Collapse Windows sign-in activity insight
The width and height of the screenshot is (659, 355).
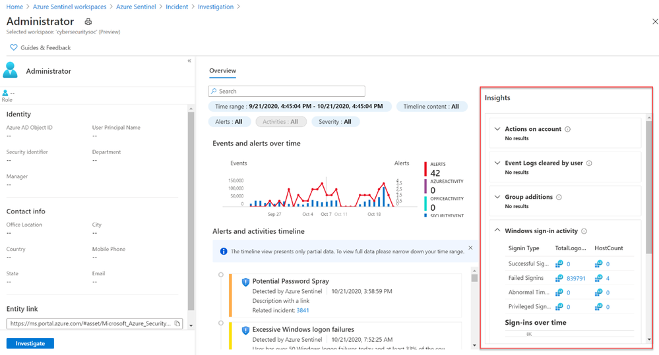click(497, 231)
